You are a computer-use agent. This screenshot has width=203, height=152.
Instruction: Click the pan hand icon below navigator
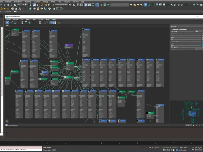(194, 125)
